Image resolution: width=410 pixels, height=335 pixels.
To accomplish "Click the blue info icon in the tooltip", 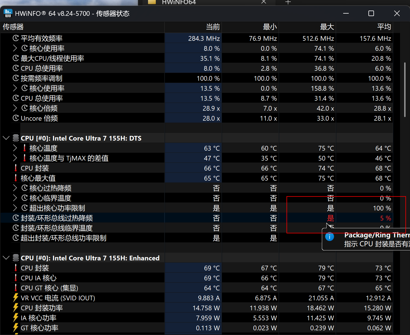I will click(x=329, y=237).
